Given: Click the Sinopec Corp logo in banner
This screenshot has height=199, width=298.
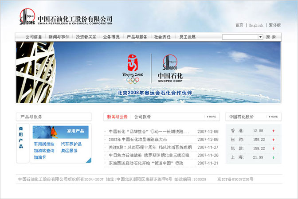Looking at the screenshot, I should pos(170,68).
